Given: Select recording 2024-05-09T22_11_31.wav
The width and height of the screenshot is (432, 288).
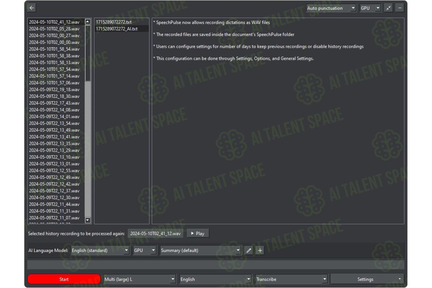Looking at the screenshot, I should click(x=56, y=211).
